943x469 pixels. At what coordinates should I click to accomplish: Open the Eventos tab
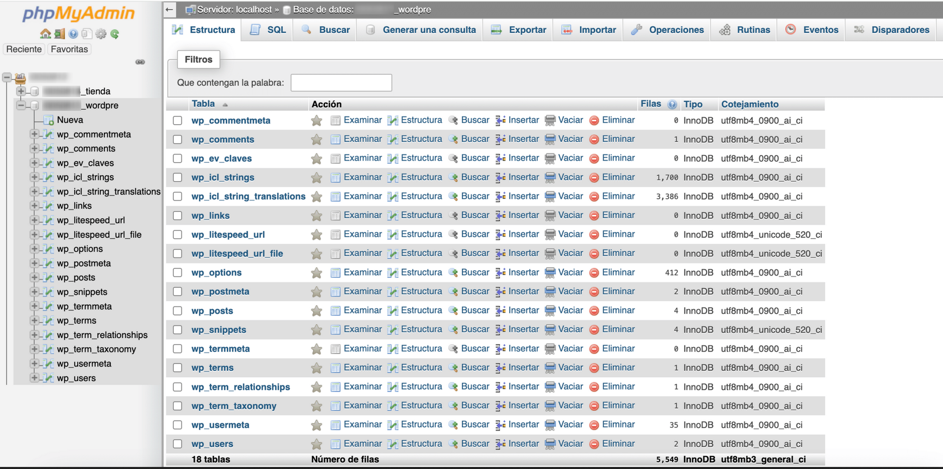[812, 30]
